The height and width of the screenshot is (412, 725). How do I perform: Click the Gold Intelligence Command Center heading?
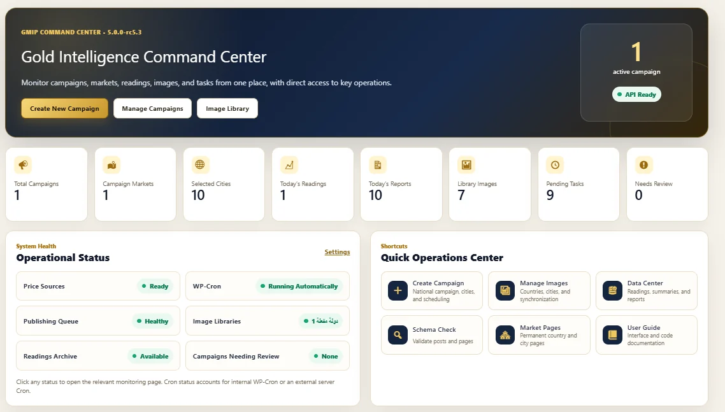point(144,57)
